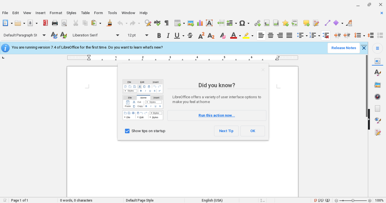Insert Bookmark star icon
The height and width of the screenshot is (203, 386).
[x=285, y=23]
